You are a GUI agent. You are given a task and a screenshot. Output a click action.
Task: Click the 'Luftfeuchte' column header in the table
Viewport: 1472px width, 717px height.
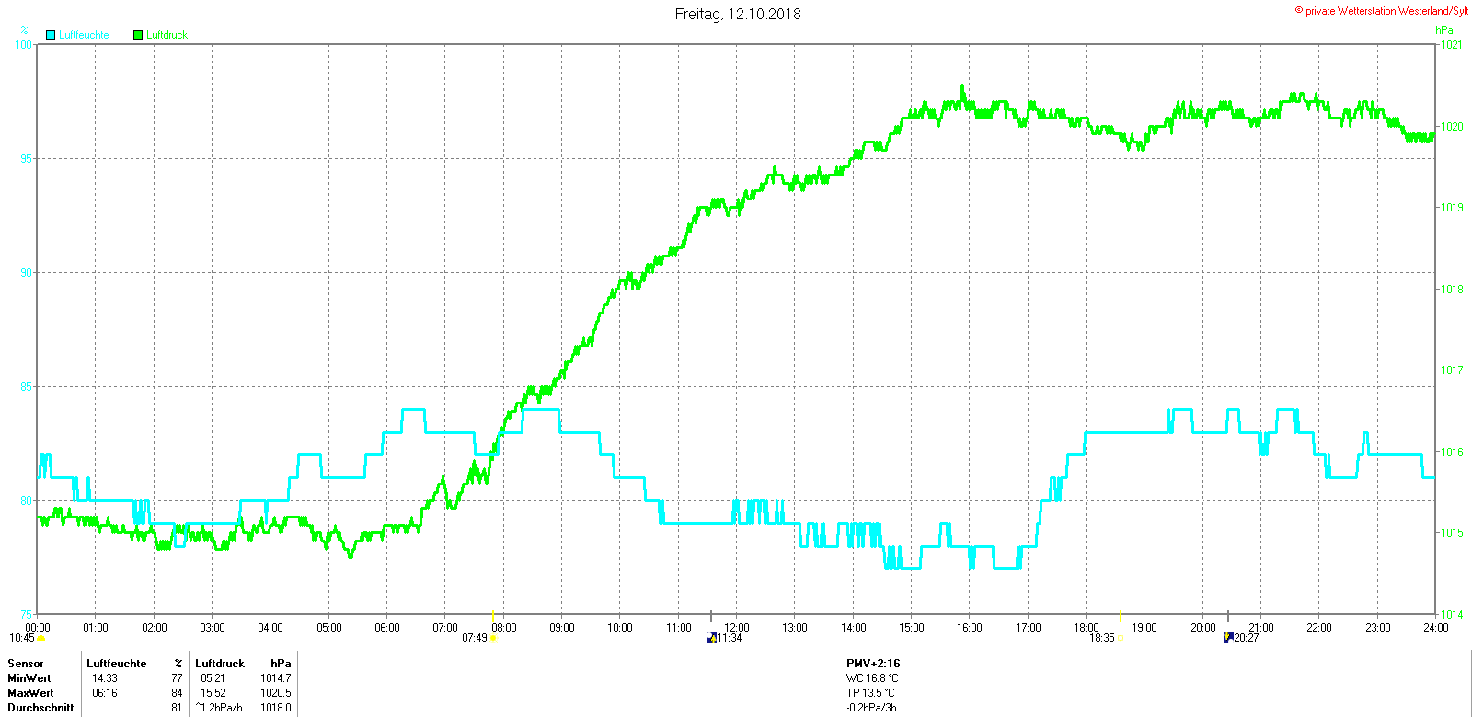tap(117, 664)
